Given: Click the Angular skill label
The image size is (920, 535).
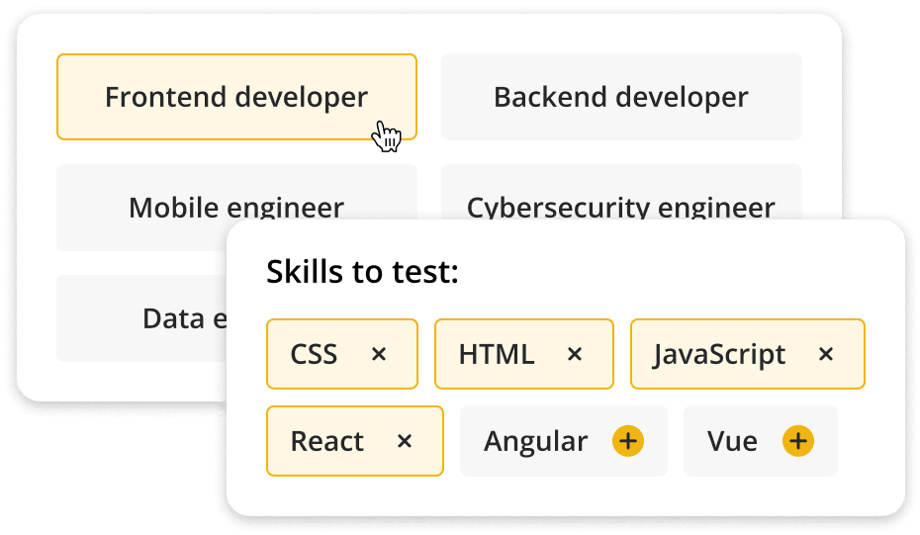Looking at the screenshot, I should click(x=535, y=441).
